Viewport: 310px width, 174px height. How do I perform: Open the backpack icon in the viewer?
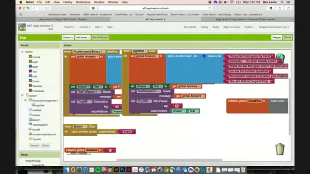(280, 58)
